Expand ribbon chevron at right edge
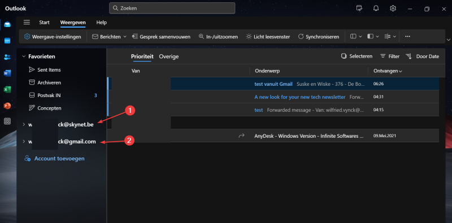This screenshot has height=223, width=452. pos(448,40)
